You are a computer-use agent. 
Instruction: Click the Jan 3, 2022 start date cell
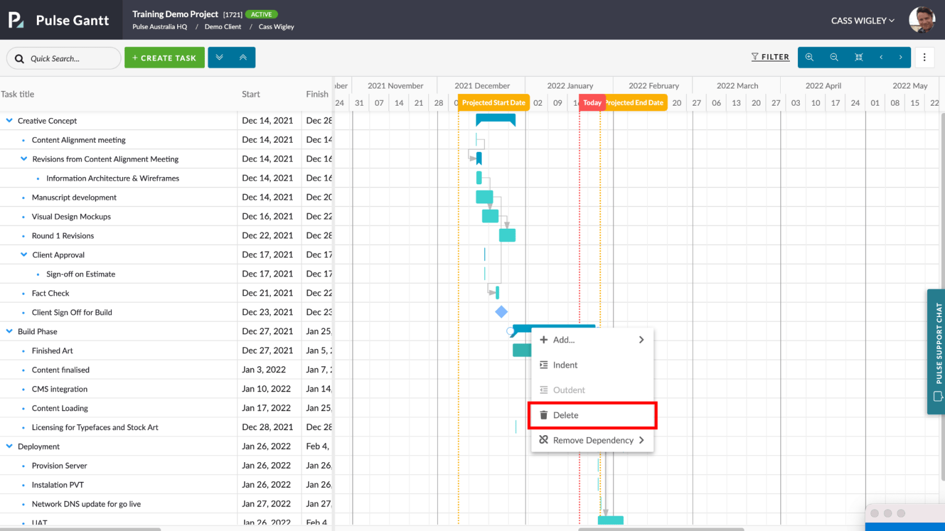point(264,370)
